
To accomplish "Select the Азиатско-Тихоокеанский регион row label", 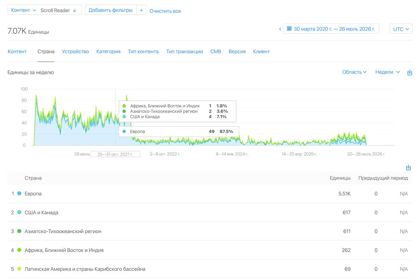I will pos(63,231).
